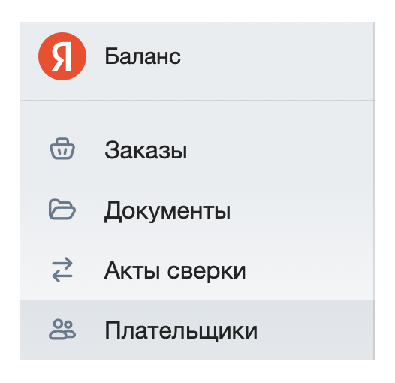Click empty space right of Акты сверки
395x383 pixels.
click(x=310, y=270)
